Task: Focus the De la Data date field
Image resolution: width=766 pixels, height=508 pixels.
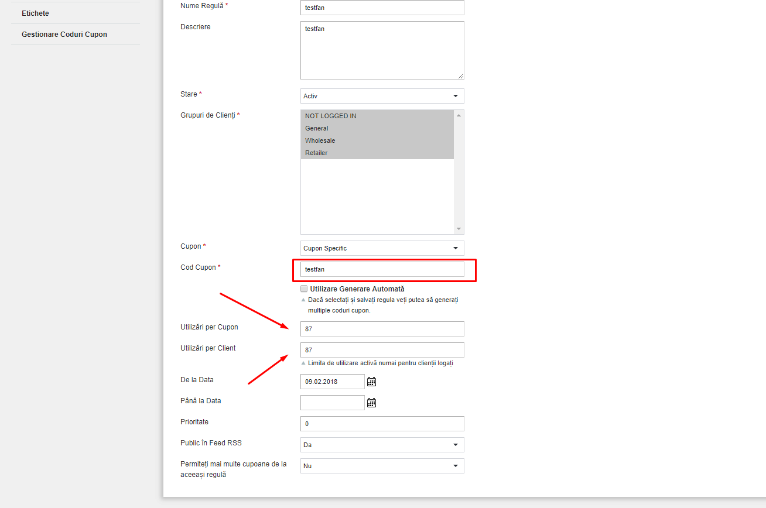Action: tap(332, 382)
